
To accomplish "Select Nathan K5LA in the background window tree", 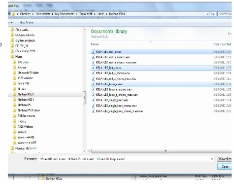I will pos(54,178).
